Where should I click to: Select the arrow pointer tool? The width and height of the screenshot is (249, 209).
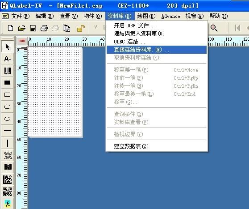[x=8, y=47]
